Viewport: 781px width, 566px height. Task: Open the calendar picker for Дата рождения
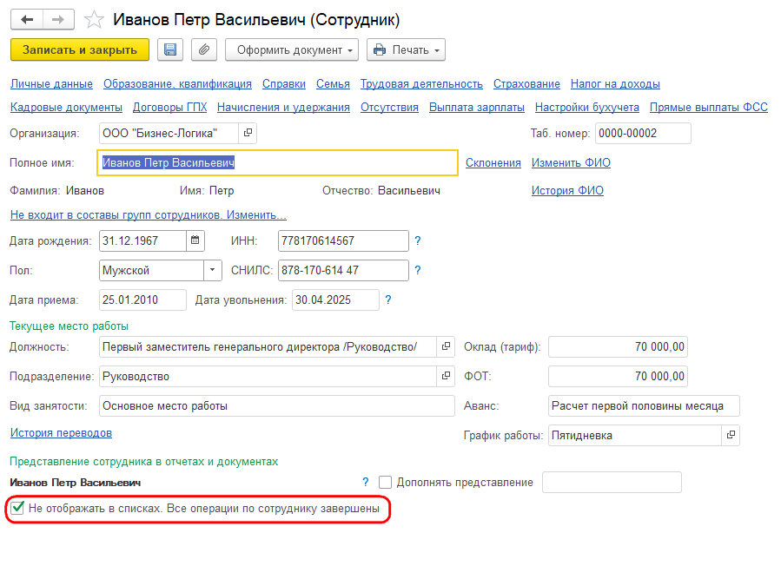pyautogui.click(x=195, y=240)
